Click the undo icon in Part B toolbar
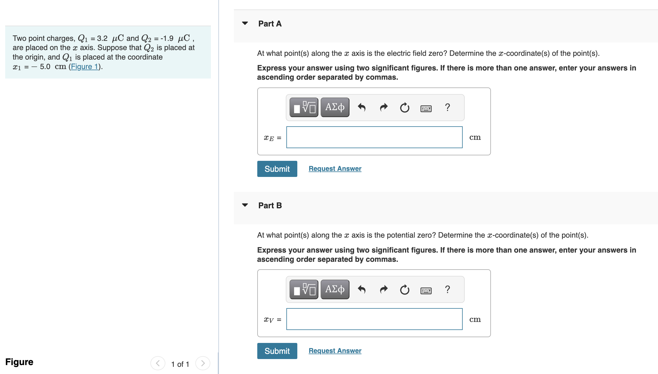658x374 pixels. 362,289
